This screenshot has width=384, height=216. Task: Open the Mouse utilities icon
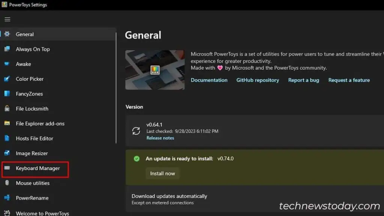click(x=7, y=183)
